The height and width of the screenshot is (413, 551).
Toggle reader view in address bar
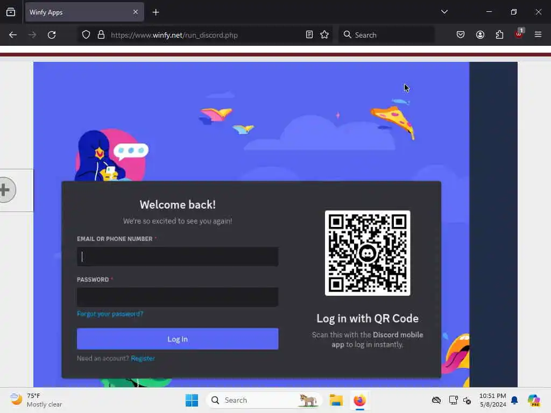[x=309, y=35]
